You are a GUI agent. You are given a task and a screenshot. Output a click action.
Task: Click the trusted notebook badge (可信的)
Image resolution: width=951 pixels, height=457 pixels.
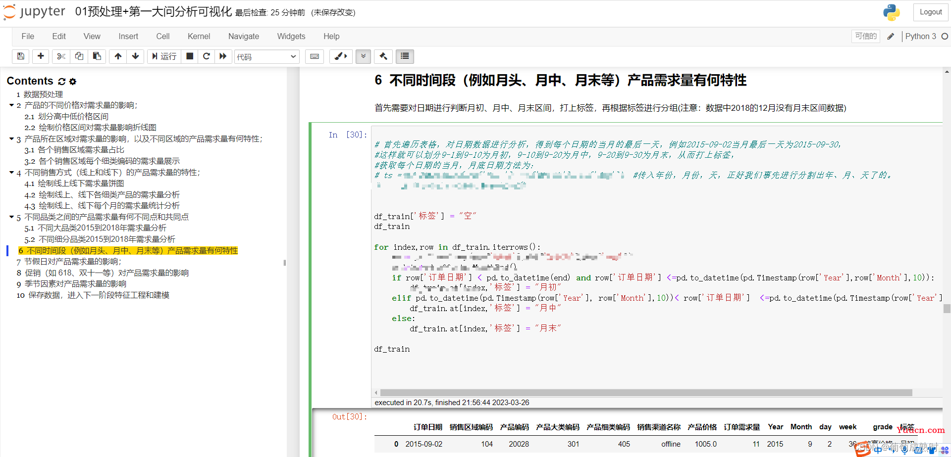click(x=866, y=36)
